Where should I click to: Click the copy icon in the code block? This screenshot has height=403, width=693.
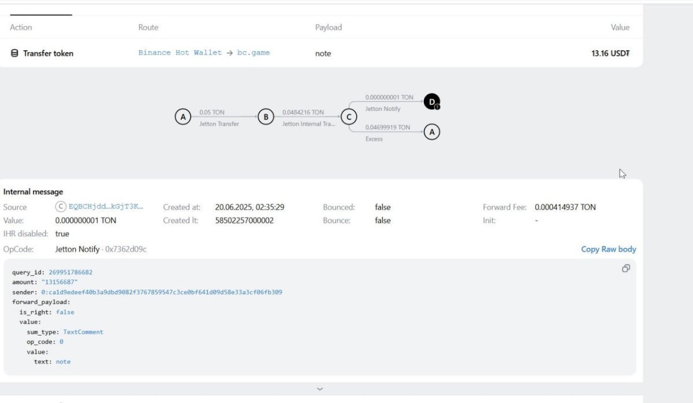tap(625, 268)
